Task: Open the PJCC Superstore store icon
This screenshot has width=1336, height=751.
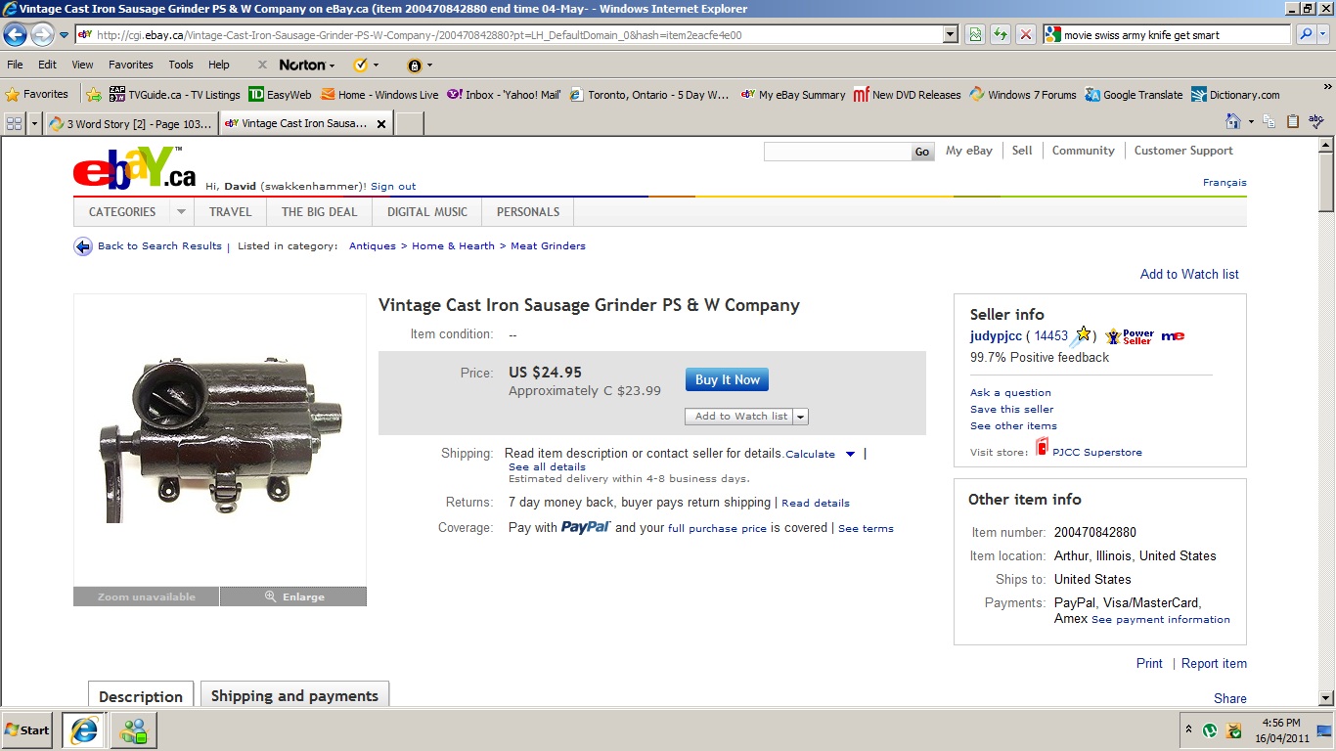Action: pyautogui.click(x=1042, y=448)
